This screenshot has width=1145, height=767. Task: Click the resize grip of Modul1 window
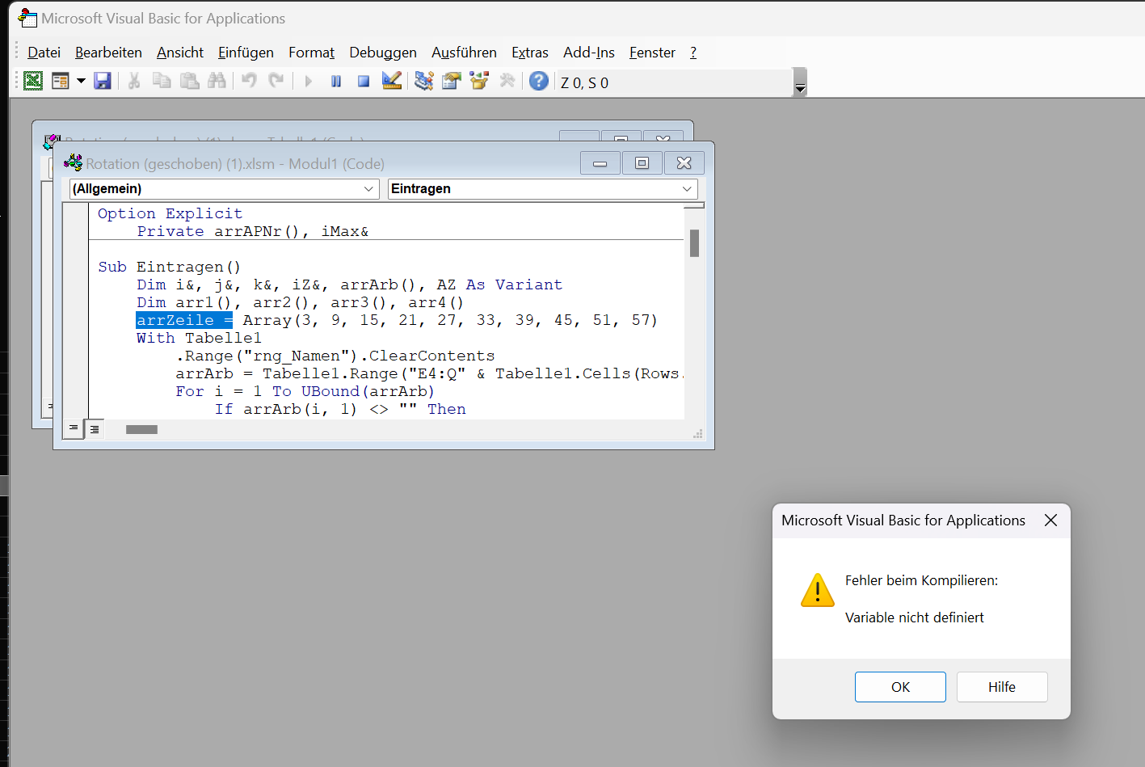(x=698, y=435)
